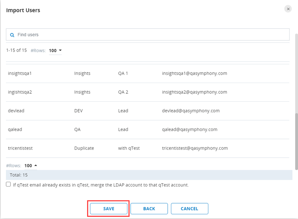Viewport: 298px width, 219px height.
Task: Enable merge LDAP account checkbox
Action: pyautogui.click(x=8, y=184)
